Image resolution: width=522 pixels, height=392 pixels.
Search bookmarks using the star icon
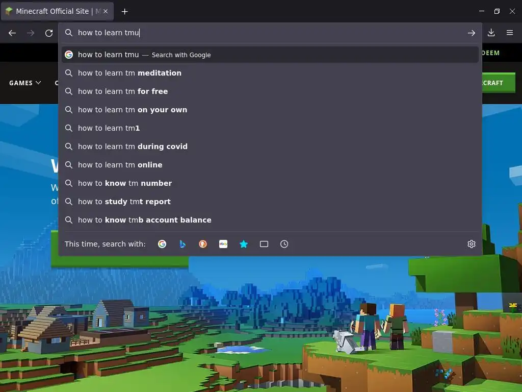pyautogui.click(x=244, y=244)
